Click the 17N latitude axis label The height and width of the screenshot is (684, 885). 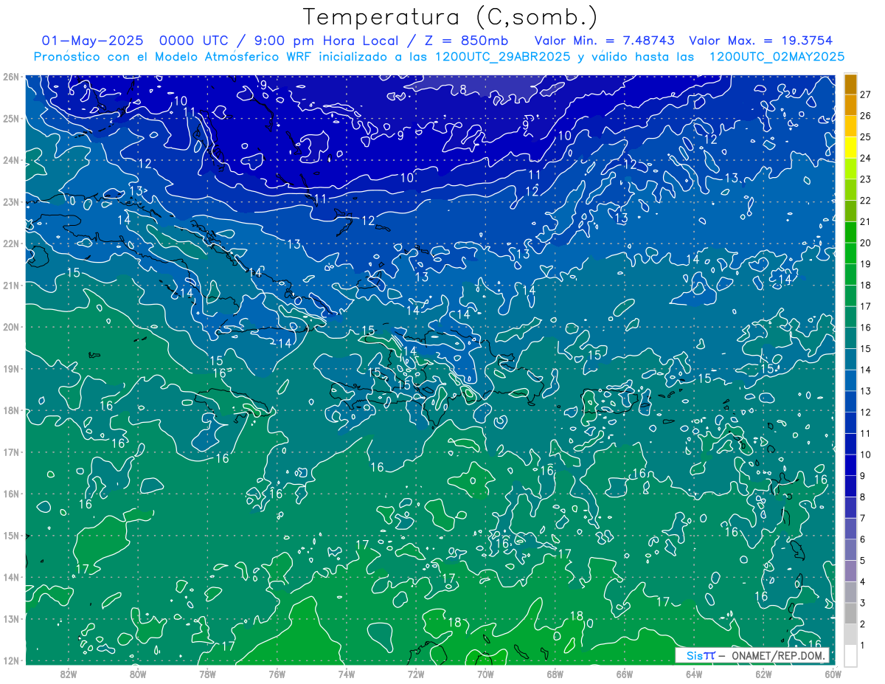tap(11, 452)
